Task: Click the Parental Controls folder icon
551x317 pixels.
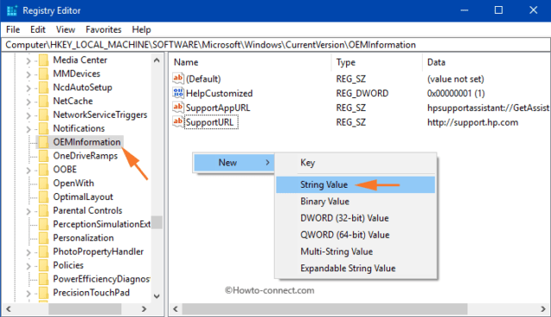Action: 44,211
